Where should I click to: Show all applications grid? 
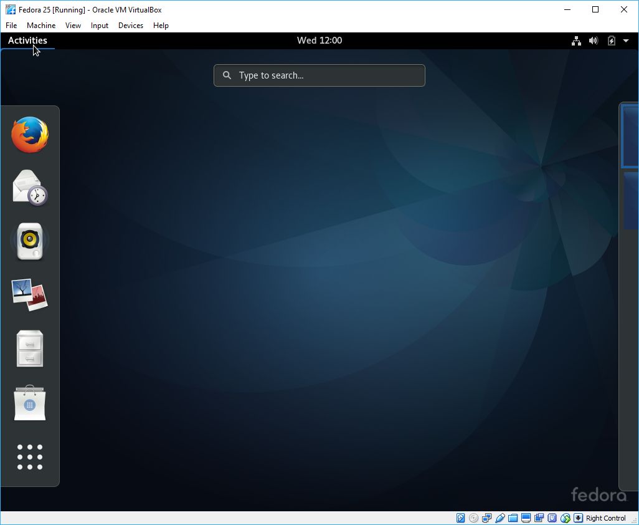[x=29, y=456]
